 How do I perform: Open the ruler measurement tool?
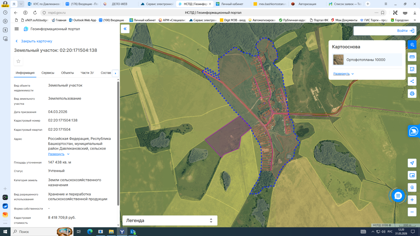412,57
